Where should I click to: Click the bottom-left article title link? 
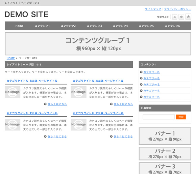coord(32,113)
